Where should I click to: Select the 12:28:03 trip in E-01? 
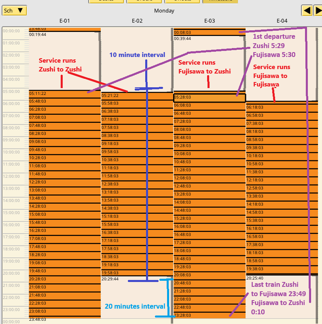click(x=65, y=183)
